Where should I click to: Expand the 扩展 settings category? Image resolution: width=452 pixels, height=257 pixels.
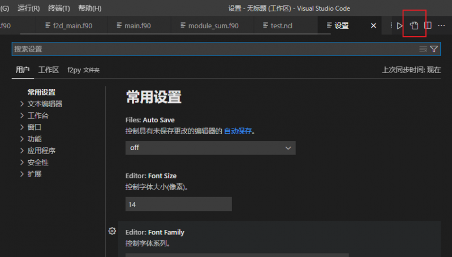click(x=34, y=174)
